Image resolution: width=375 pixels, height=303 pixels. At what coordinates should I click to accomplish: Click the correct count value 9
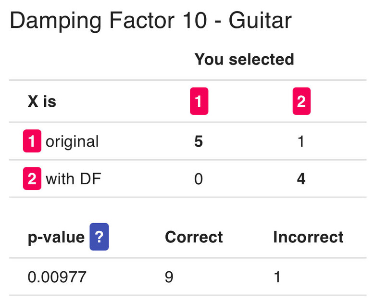point(169,277)
